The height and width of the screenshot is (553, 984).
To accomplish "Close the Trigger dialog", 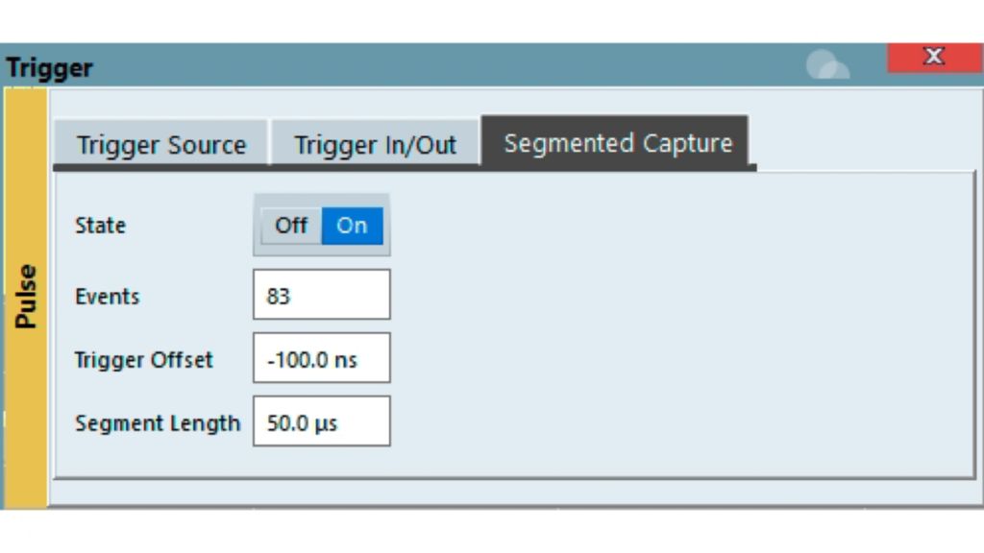I will [934, 58].
